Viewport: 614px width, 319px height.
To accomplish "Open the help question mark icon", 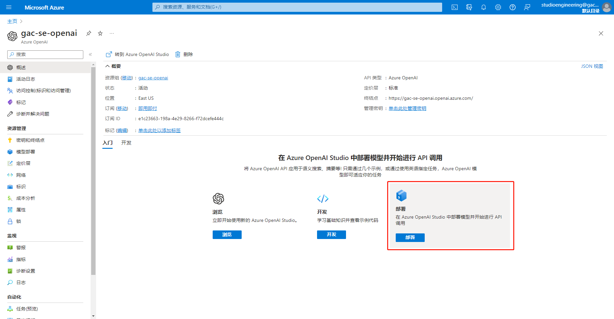I will (513, 7).
